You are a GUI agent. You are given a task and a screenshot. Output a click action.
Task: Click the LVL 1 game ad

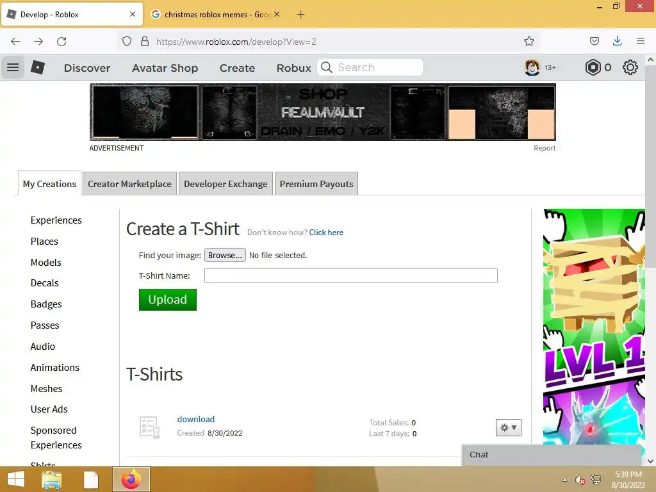[594, 326]
